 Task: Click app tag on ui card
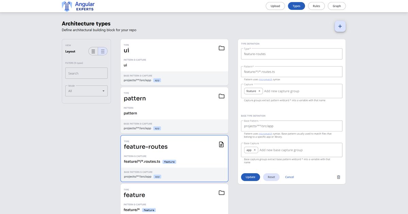point(157,80)
